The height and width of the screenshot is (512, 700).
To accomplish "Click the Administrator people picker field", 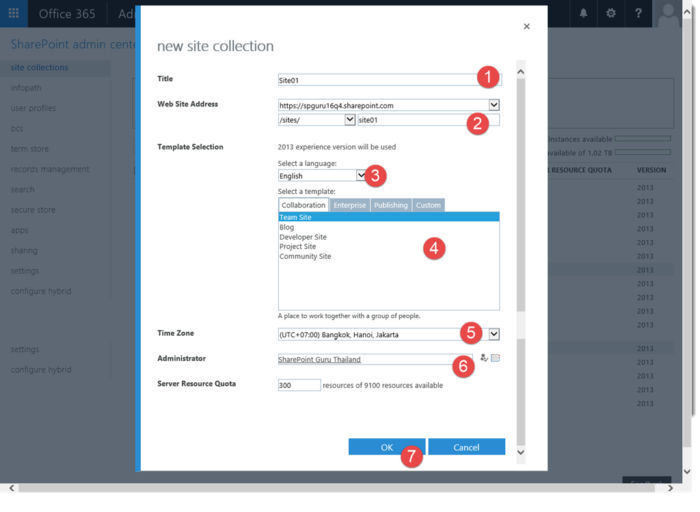I will tap(375, 359).
